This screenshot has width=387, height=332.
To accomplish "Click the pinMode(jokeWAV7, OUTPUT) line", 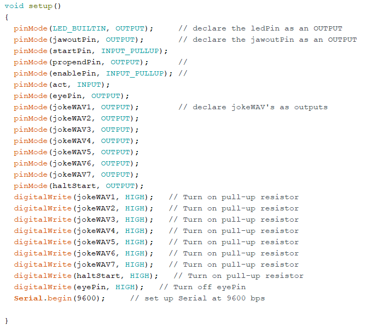I will pos(76,175).
